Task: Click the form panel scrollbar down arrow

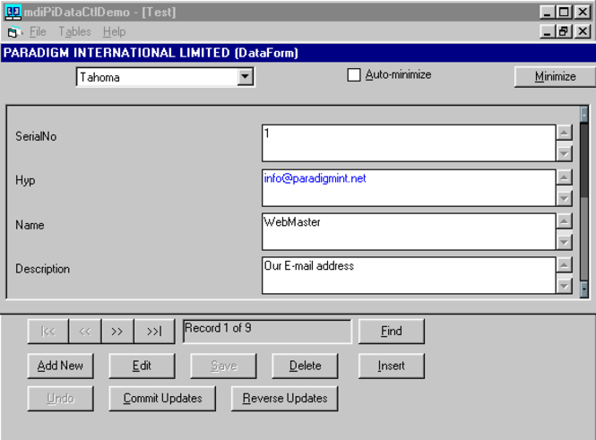Action: (x=584, y=290)
